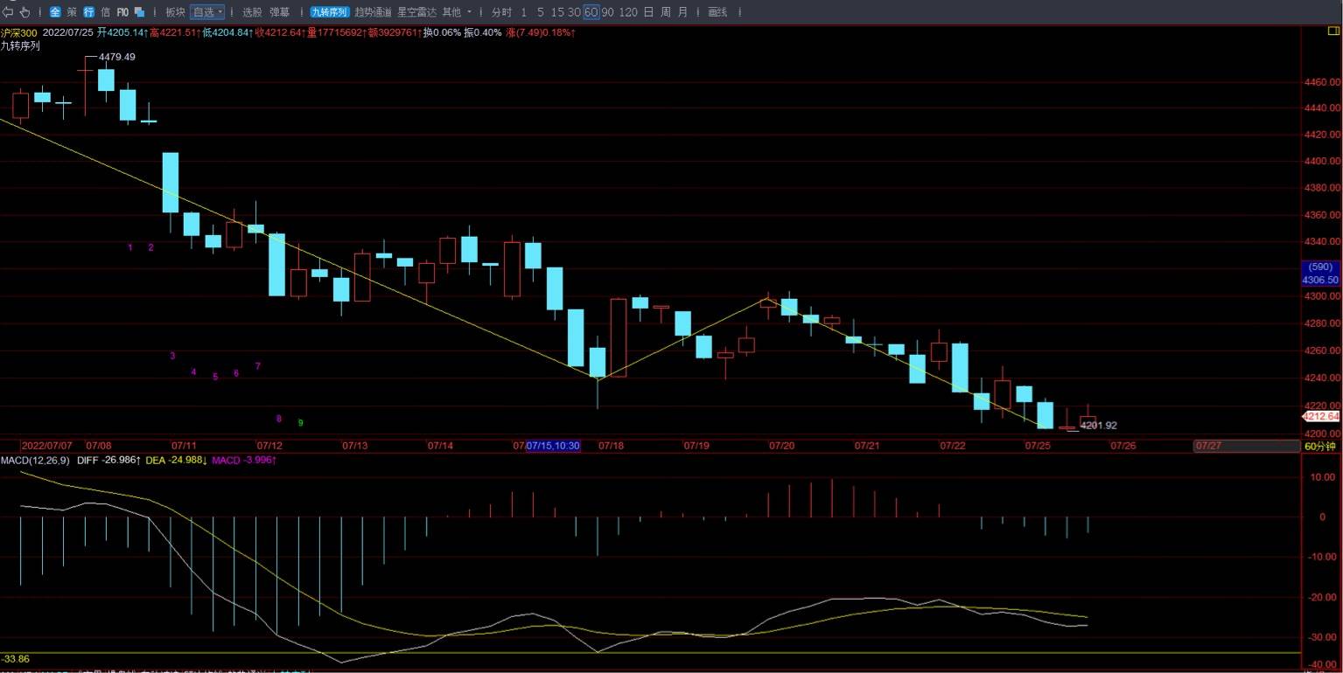Click the green 9 sequence marker
Viewport: 1343px width, 673px height.
click(x=300, y=423)
